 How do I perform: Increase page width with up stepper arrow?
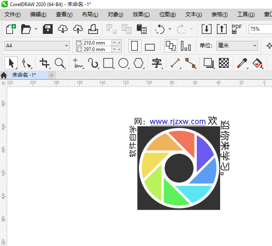point(119,43)
